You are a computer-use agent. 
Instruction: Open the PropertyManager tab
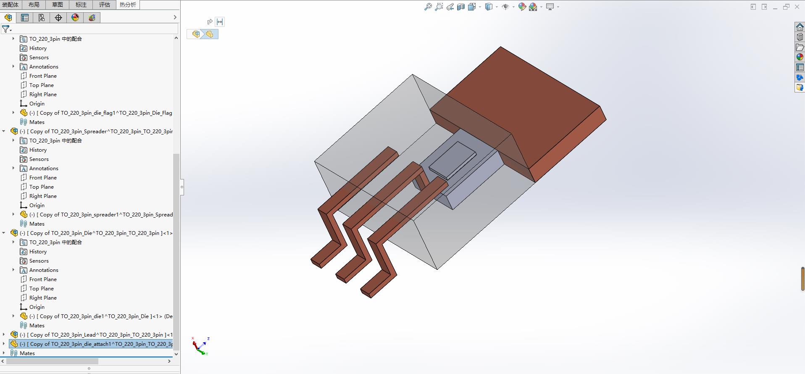click(x=25, y=17)
